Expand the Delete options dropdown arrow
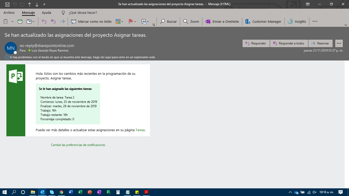The width and height of the screenshot is (349, 196). [12, 22]
